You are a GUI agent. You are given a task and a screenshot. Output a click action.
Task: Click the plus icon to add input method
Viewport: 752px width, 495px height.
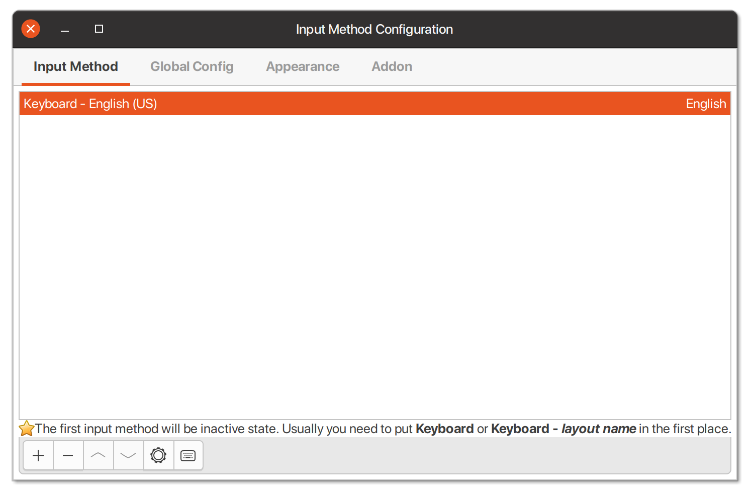pos(38,456)
